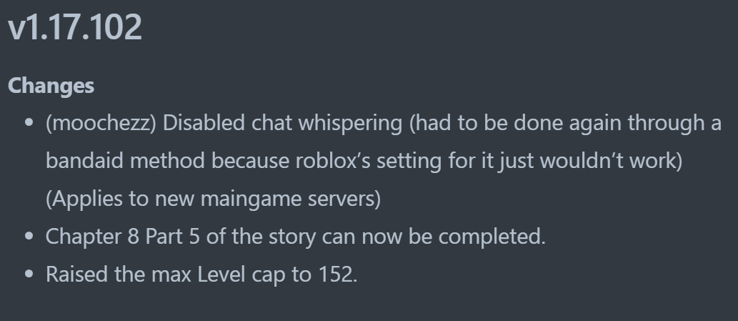Click the word "completed."

click(x=492, y=236)
